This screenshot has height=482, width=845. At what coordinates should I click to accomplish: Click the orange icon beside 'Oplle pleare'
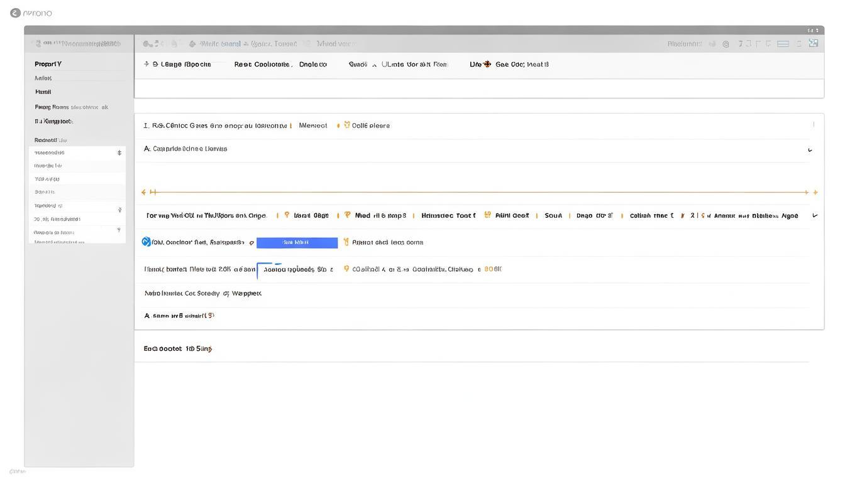(346, 125)
